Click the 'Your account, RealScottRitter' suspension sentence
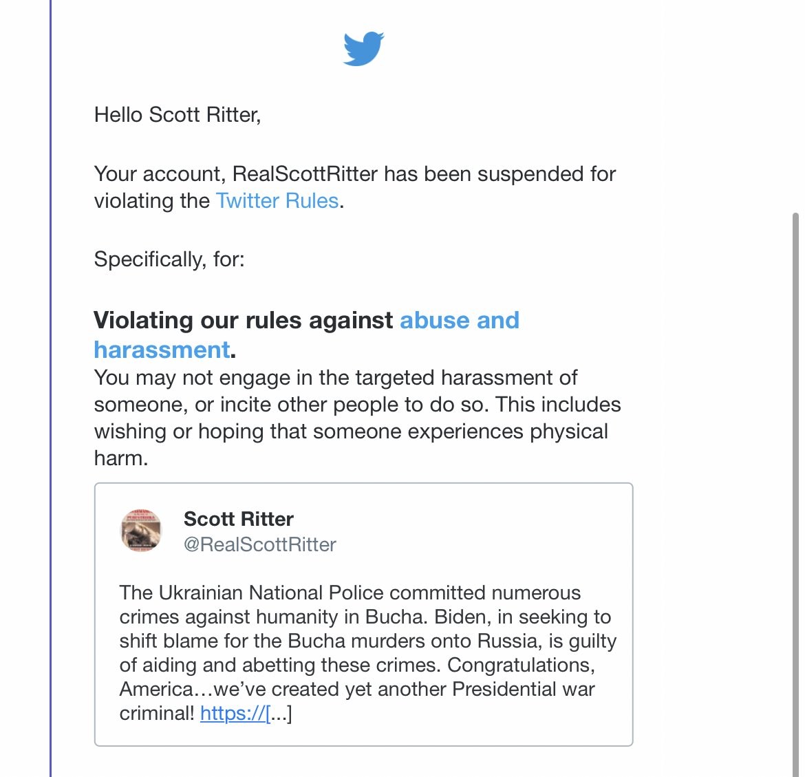Viewport: 805px width, 777px height. (354, 174)
